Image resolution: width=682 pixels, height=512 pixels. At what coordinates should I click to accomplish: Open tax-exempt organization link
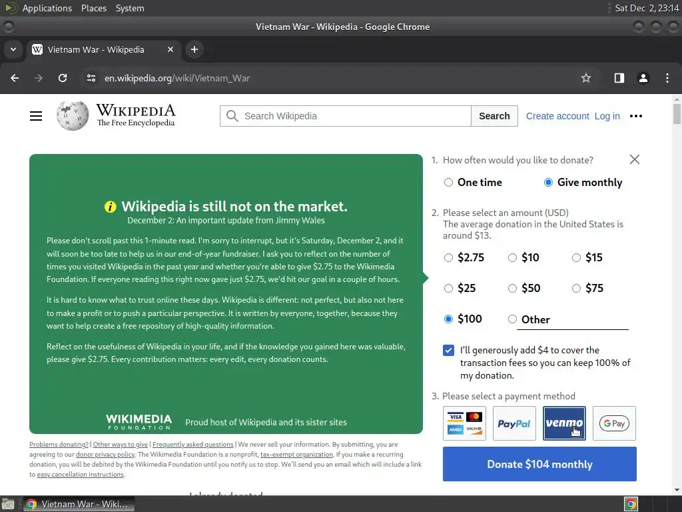296,455
